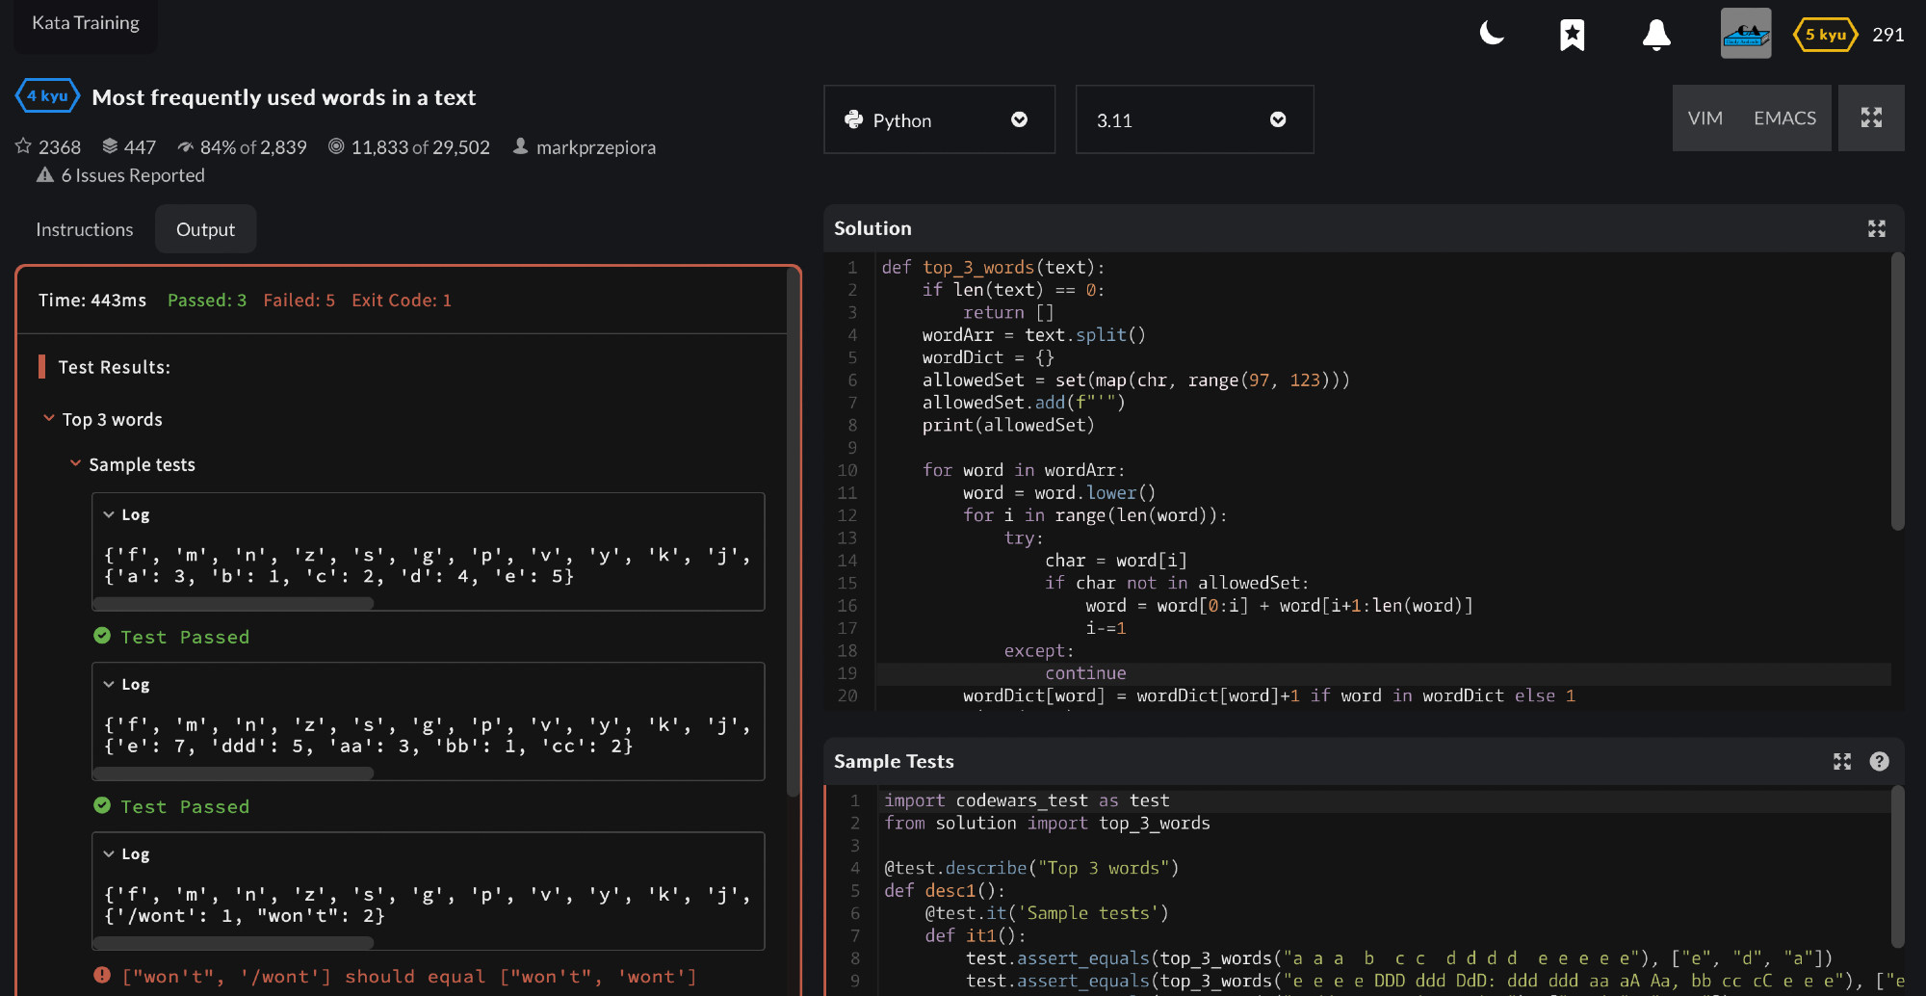
Task: Click the horizontal scrollbar in first Log
Action: coord(233,603)
